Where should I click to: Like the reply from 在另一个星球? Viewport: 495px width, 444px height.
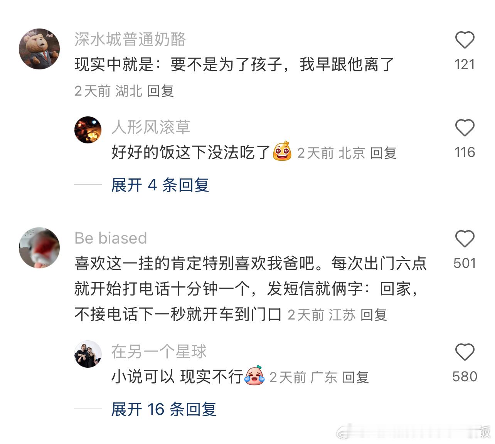465,352
